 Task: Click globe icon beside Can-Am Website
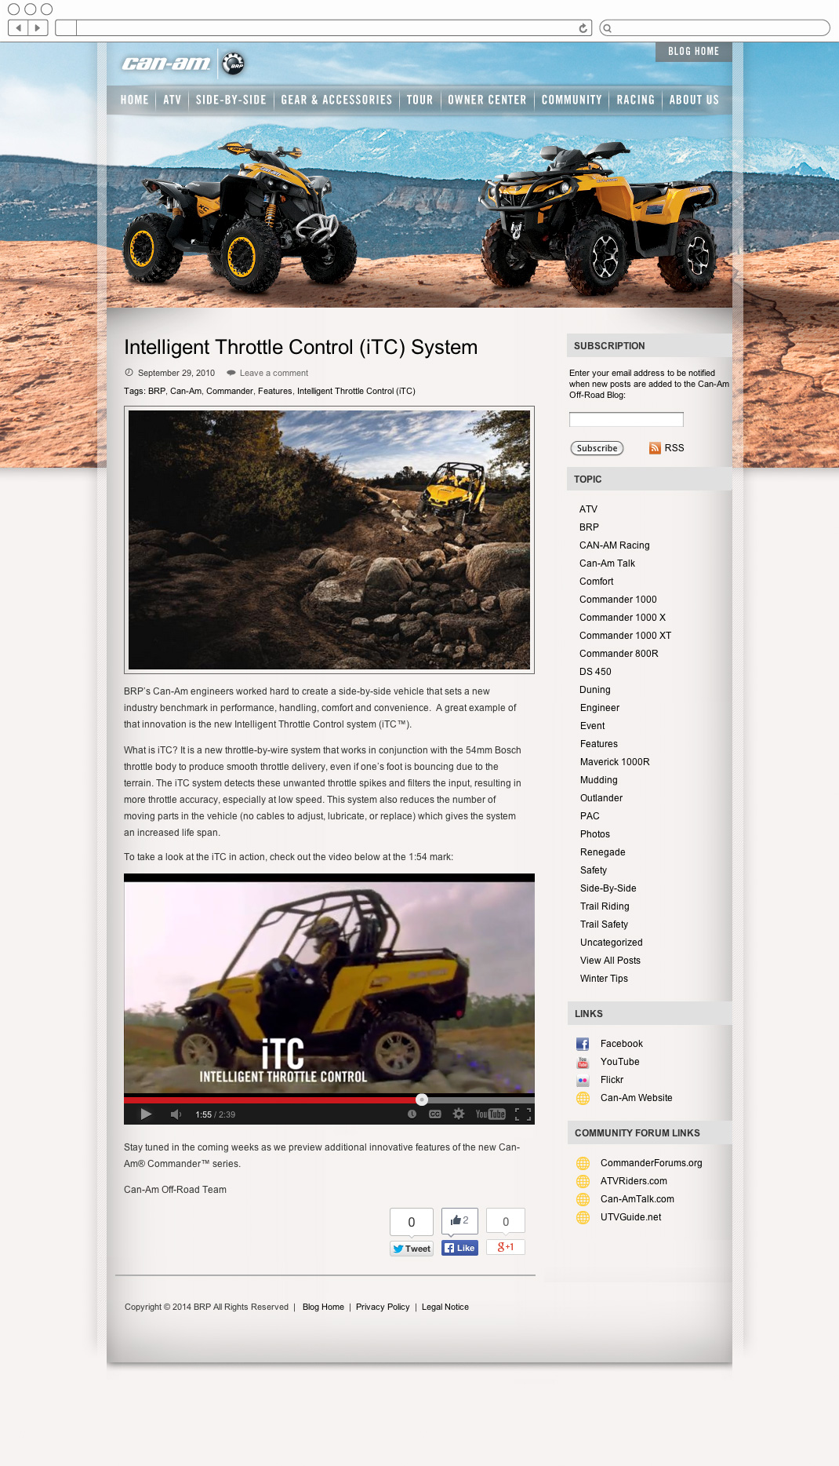pos(583,1098)
